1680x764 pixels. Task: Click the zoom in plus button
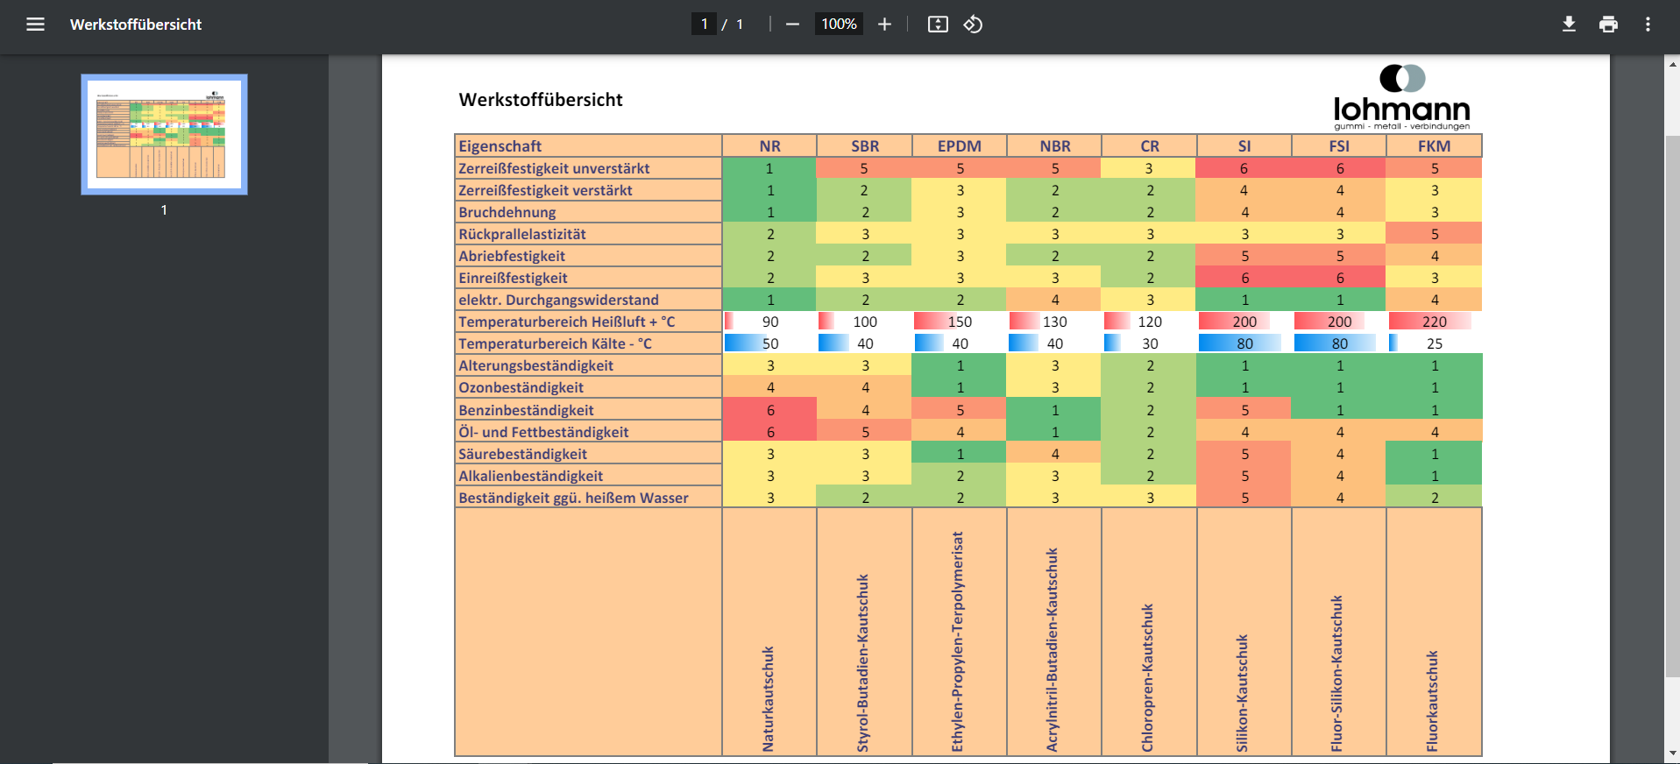[x=884, y=25]
